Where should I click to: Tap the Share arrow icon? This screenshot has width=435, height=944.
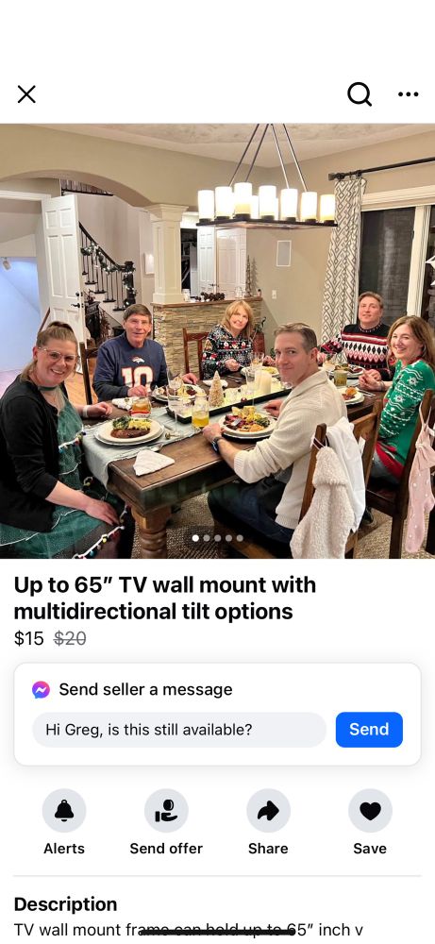click(x=268, y=810)
